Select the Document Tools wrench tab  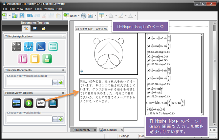click(26, 29)
